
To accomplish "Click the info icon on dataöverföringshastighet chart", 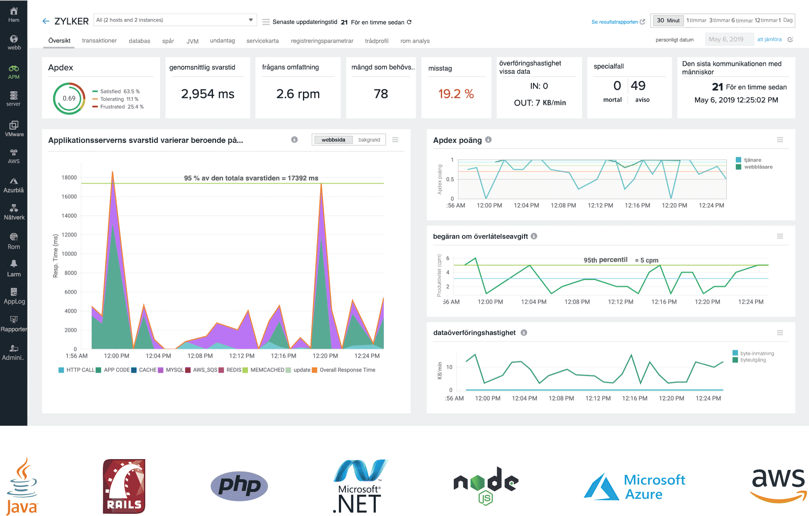I will coord(524,332).
